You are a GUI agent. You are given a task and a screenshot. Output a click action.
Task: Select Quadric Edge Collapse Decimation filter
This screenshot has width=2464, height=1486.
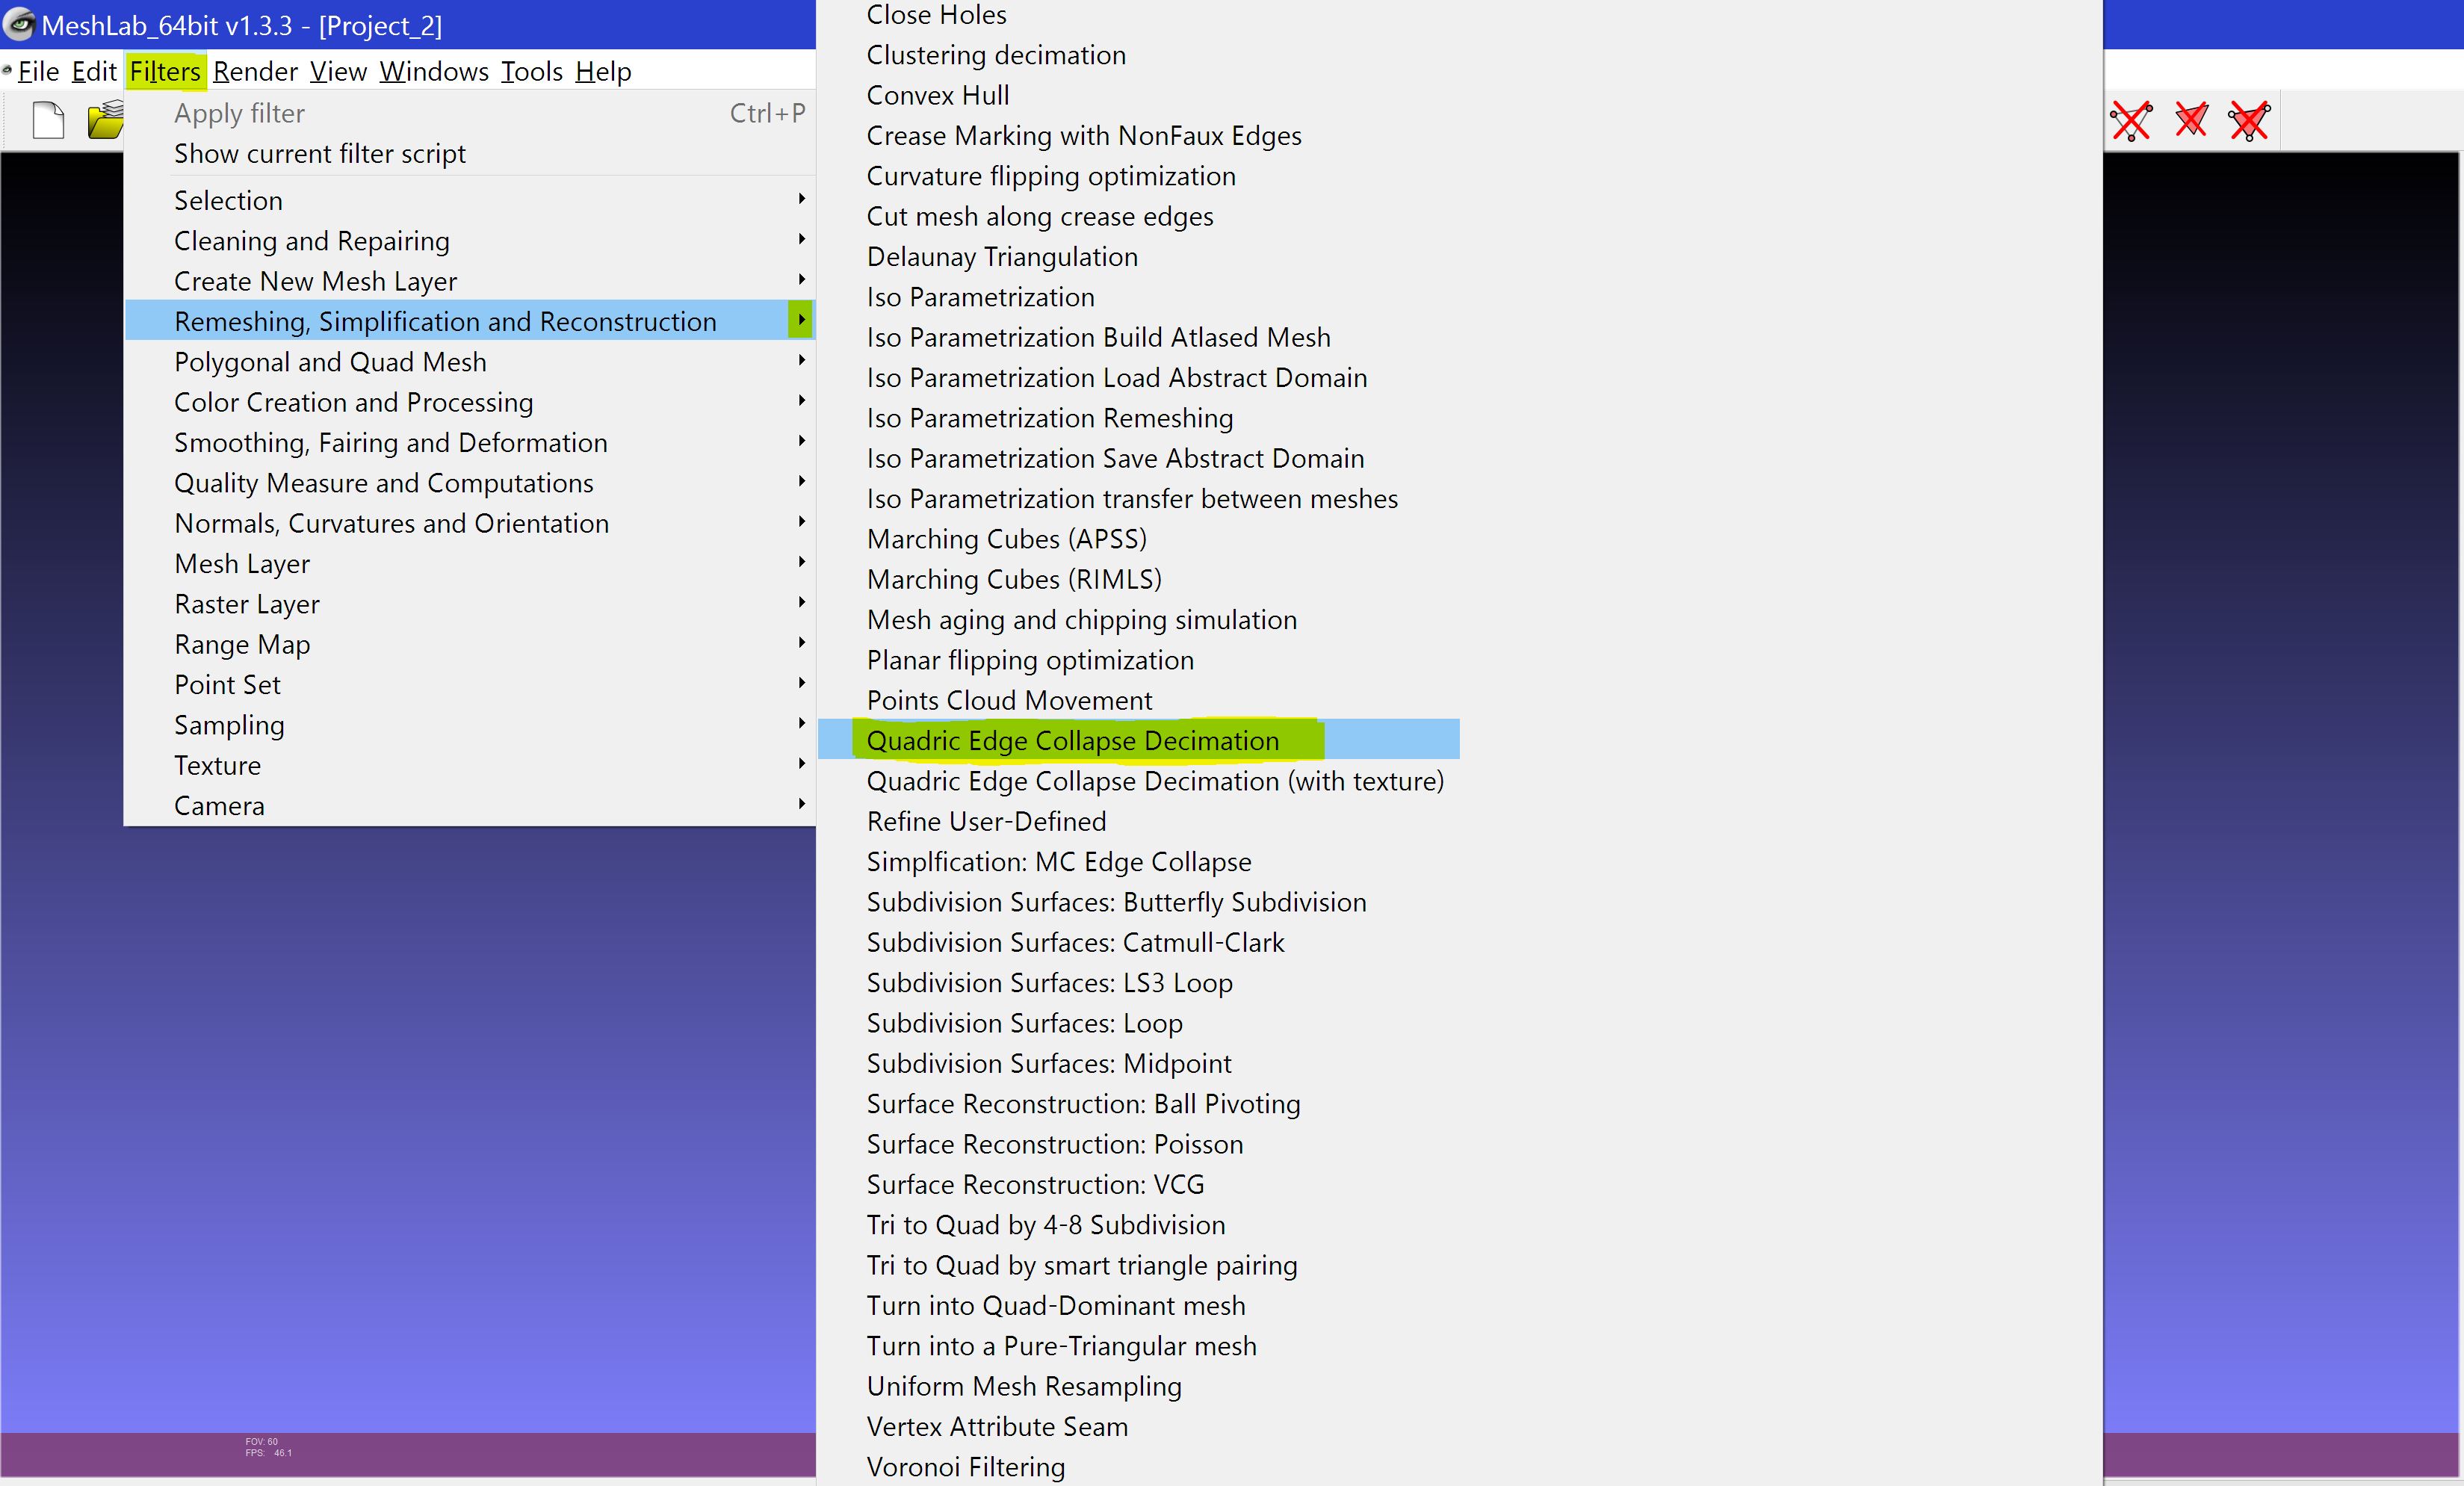(1072, 740)
